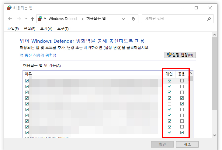This screenshot has width=222, height=150.
Task: Open the 앱 통신 허용의 위험성 link
Action: coord(38,55)
